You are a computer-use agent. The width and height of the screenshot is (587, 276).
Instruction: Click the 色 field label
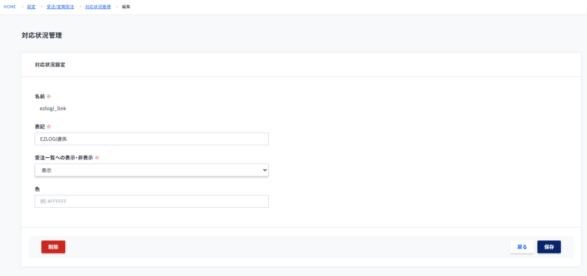pos(37,188)
